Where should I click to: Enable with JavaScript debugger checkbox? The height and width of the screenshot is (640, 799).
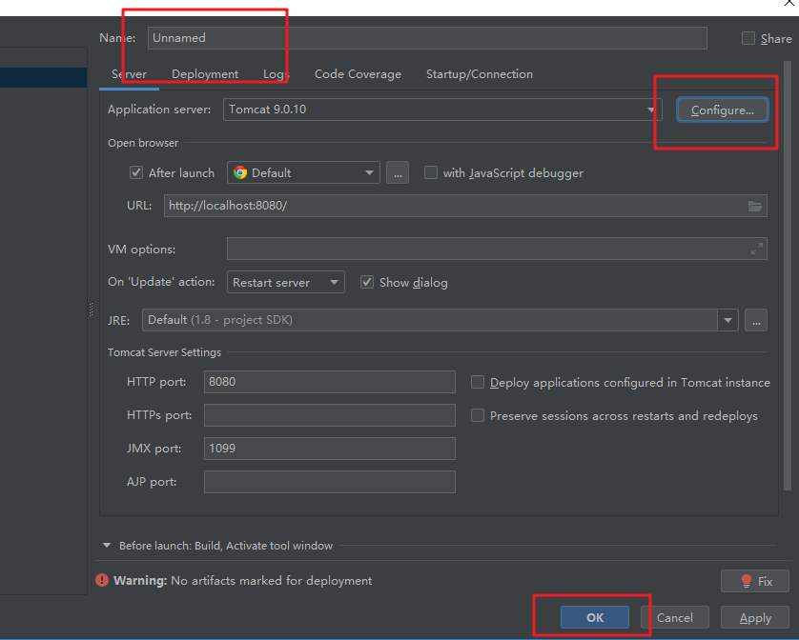pyautogui.click(x=431, y=172)
